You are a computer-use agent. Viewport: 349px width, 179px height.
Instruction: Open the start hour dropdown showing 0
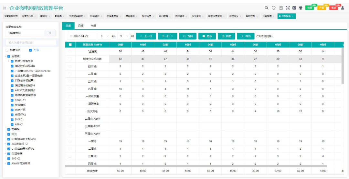tap(104, 36)
